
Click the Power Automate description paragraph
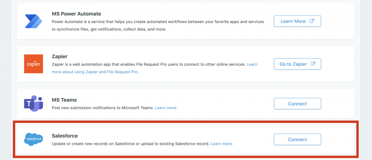158,26
